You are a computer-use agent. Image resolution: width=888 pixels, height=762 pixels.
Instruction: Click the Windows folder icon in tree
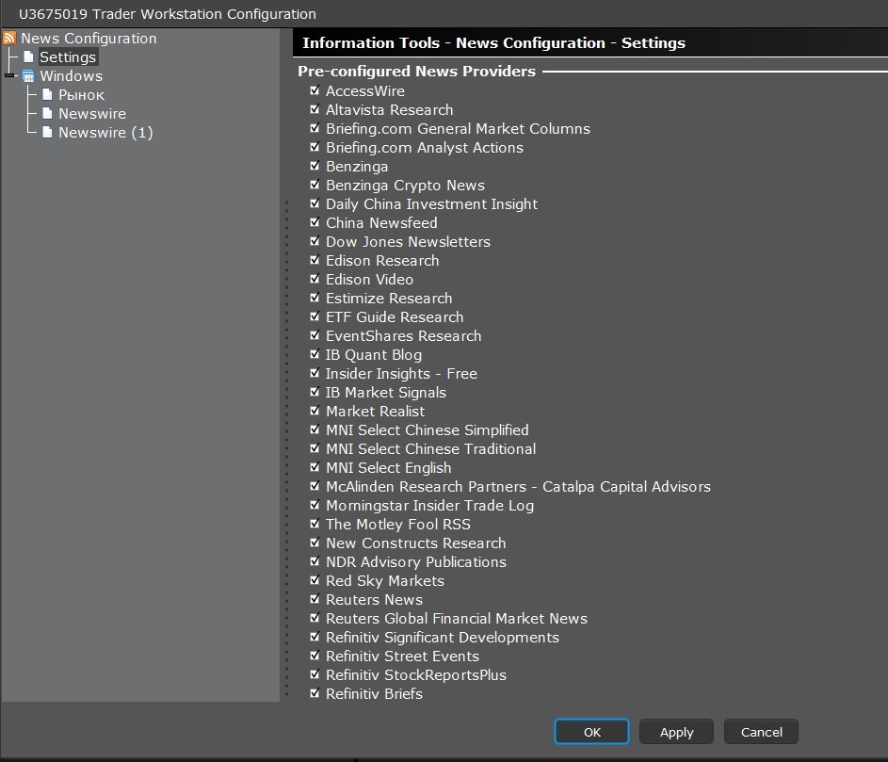pos(28,76)
